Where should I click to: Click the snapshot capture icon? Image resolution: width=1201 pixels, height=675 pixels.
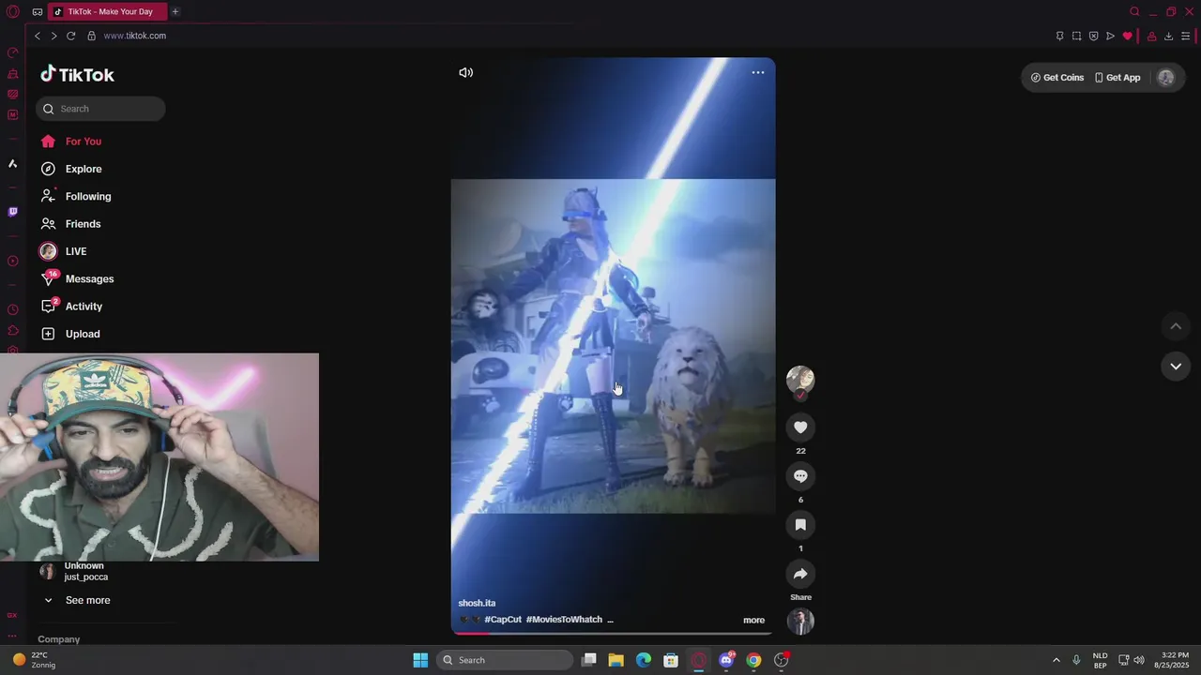(x=1076, y=36)
